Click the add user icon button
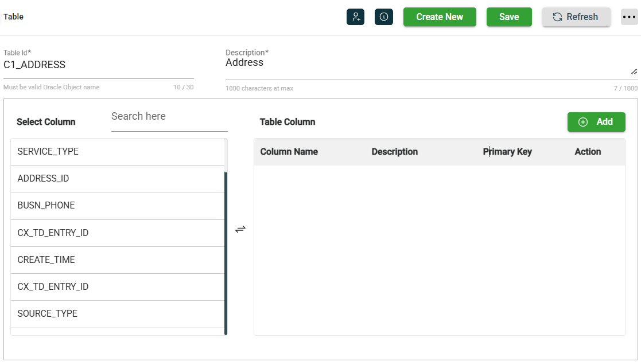This screenshot has height=362, width=641. click(355, 17)
